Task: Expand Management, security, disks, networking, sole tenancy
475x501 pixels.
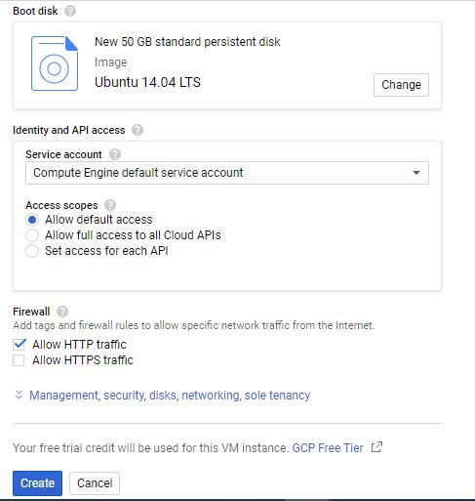Action: tap(170, 396)
